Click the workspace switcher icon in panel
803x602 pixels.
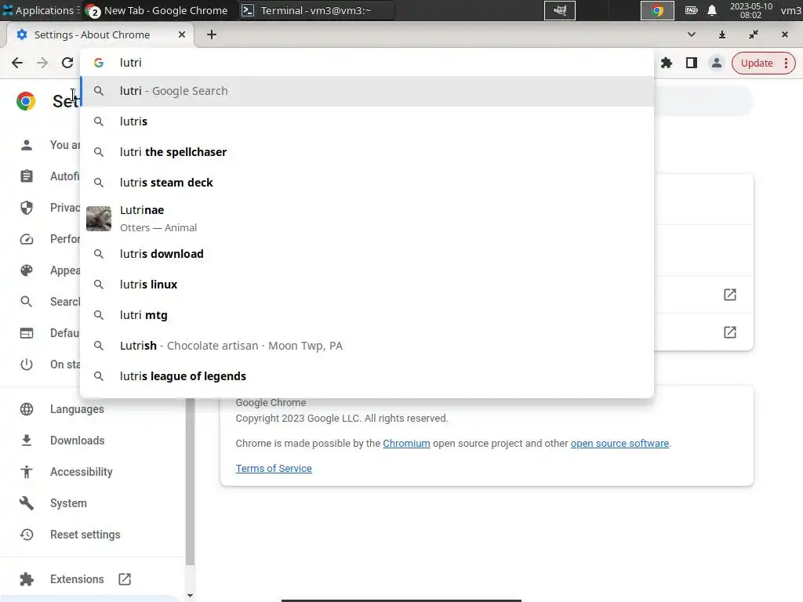(560, 10)
